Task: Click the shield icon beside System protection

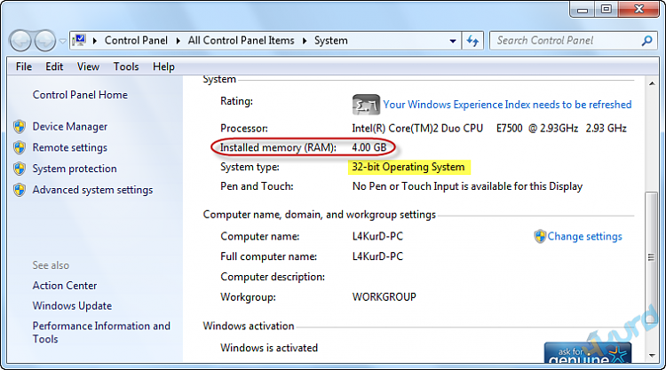Action: [20, 169]
